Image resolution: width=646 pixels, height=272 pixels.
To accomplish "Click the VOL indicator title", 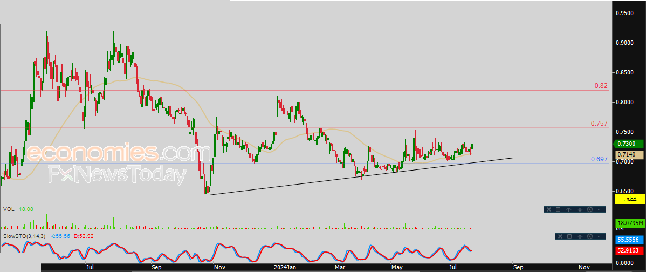I will click(x=8, y=209).
